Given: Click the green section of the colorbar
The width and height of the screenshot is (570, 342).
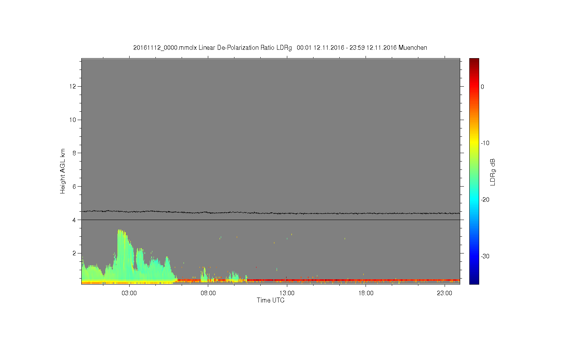Looking at the screenshot, I should pyautogui.click(x=474, y=171).
